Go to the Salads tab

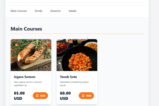[x=72, y=11]
